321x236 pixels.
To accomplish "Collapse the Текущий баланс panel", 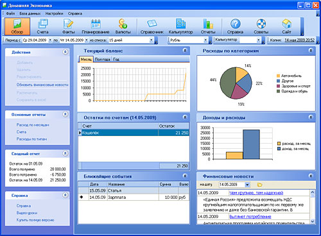I will click(185, 51).
